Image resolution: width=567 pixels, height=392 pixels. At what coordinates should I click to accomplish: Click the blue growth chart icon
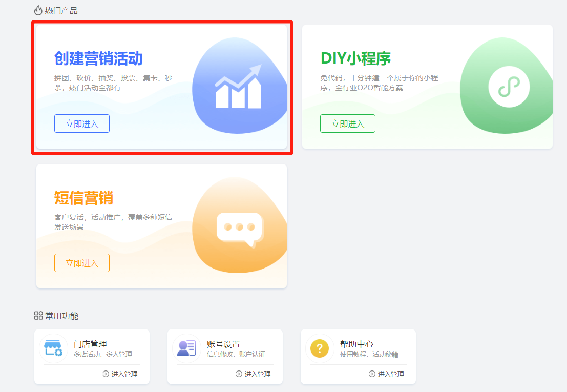click(238, 87)
